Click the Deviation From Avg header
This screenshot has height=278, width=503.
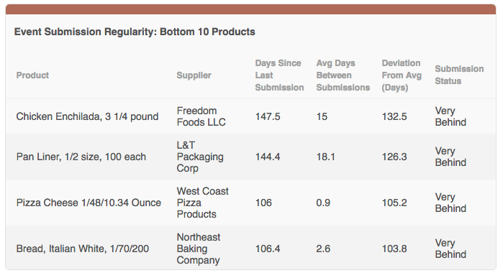pyautogui.click(x=402, y=75)
